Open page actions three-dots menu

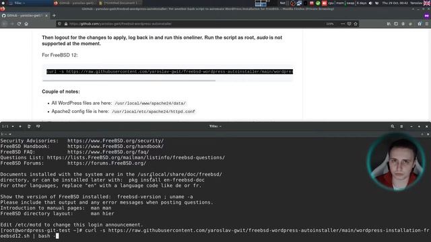[x=343, y=24]
